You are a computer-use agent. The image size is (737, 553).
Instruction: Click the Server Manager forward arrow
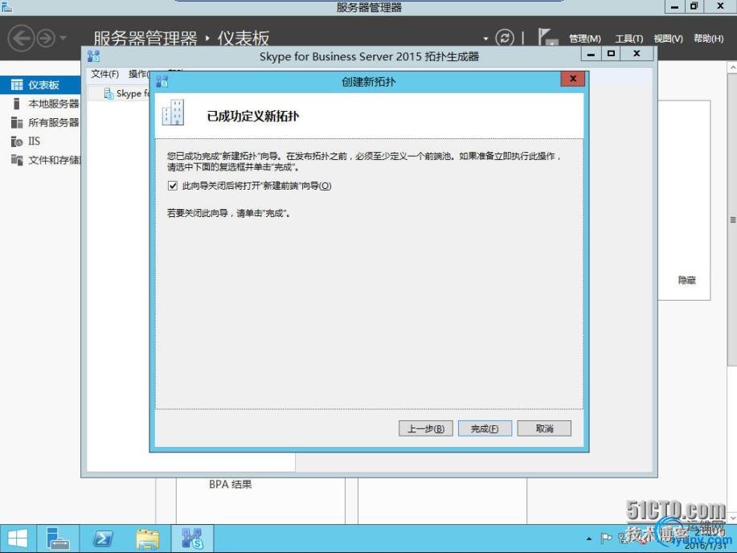pos(46,38)
